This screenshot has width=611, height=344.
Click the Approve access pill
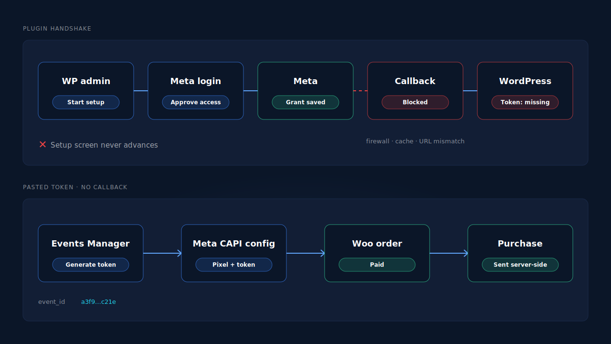(196, 102)
